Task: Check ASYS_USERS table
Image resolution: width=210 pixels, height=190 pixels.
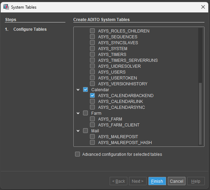Action: pyautogui.click(x=92, y=72)
